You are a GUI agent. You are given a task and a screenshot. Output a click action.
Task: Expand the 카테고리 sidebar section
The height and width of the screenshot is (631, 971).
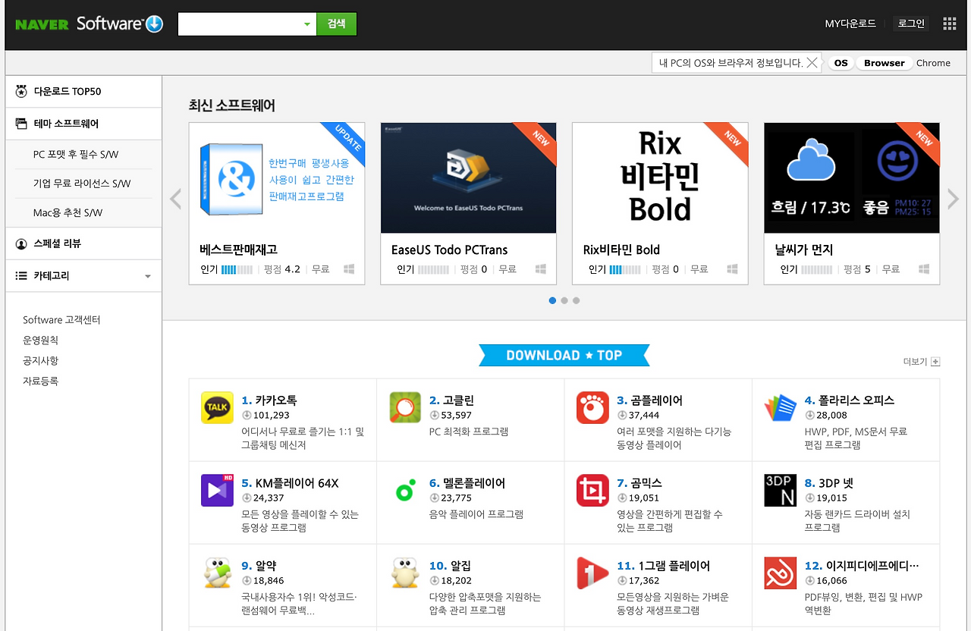point(148,276)
